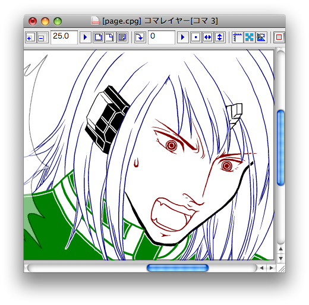The image size is (309, 305).
Task: Click the page with folded corner icon
Action: pos(110,37)
